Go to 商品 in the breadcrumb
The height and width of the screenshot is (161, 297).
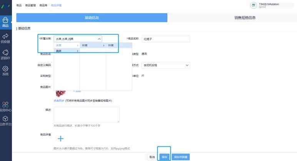coord(19,5)
